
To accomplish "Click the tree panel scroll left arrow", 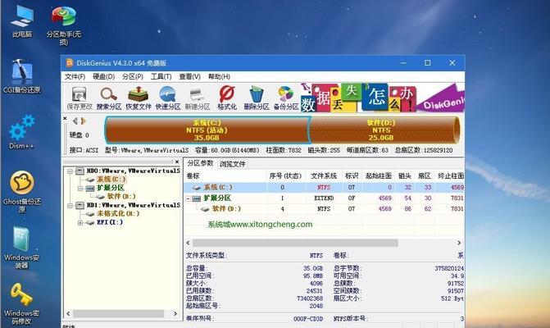I will (x=68, y=313).
